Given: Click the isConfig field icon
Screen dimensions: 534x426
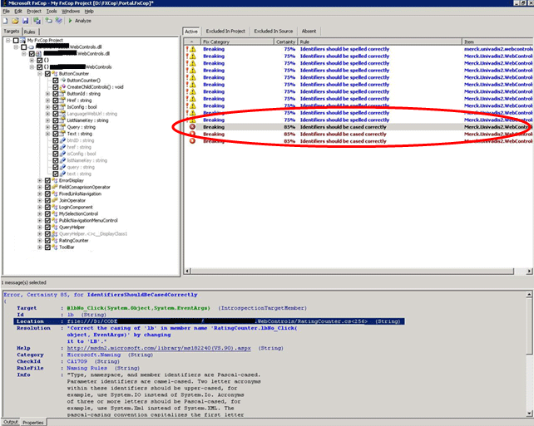Looking at the screenshot, I should pos(63,154).
